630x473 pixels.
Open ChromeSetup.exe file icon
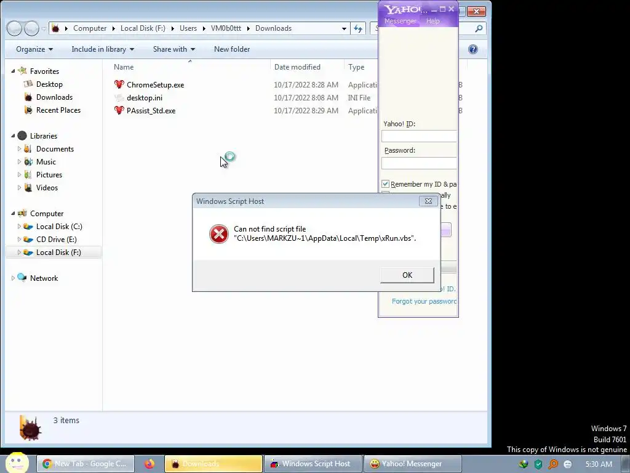coord(119,84)
